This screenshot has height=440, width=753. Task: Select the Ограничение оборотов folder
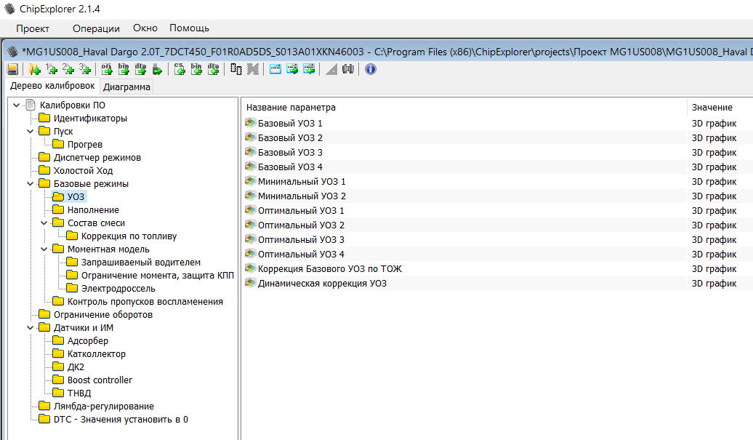[102, 315]
